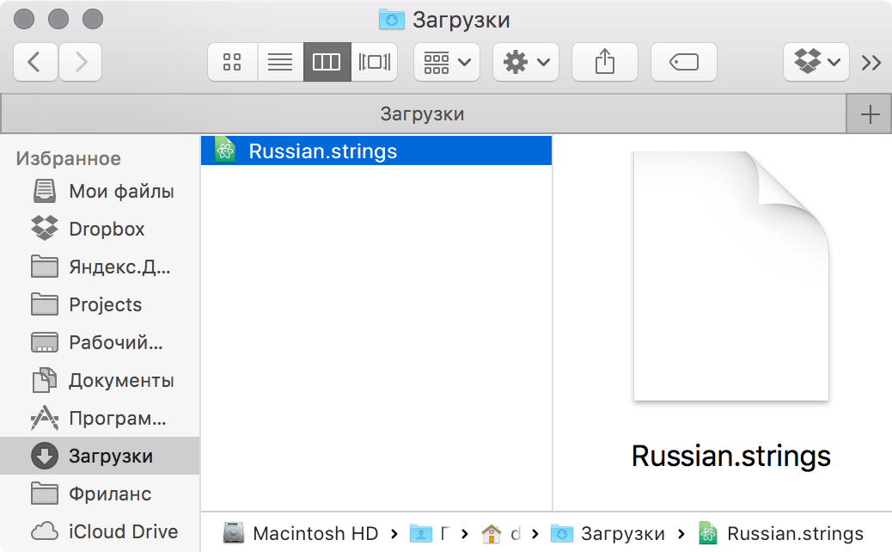
Task: Click the Share toolbar icon
Action: click(x=605, y=62)
